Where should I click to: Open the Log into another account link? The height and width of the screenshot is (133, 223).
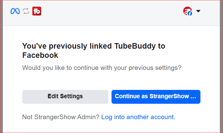pos(138,117)
